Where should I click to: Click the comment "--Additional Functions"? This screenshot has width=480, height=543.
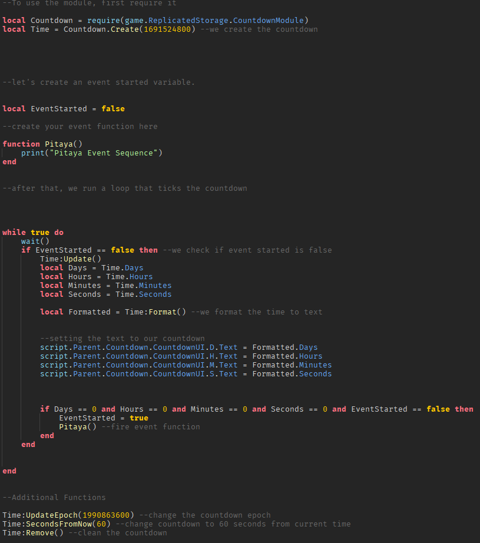pos(54,497)
